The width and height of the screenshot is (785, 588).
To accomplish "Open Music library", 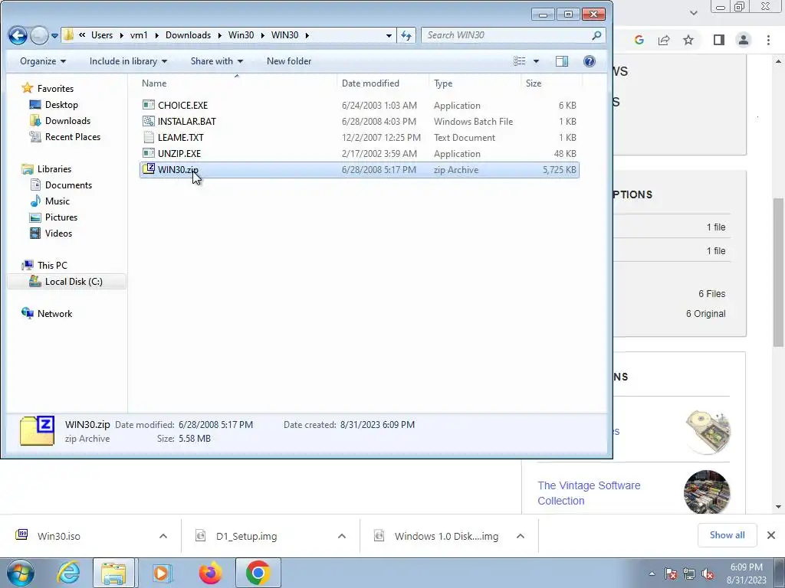I will click(x=57, y=201).
